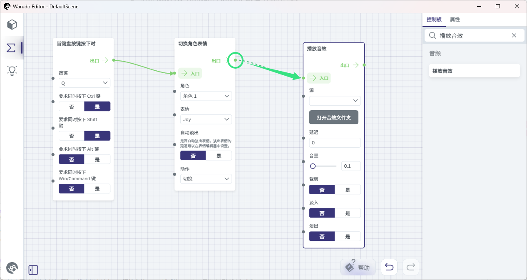Select the 切换角色表情 node title
Viewport: 527px width, 280px height.
[193, 43]
